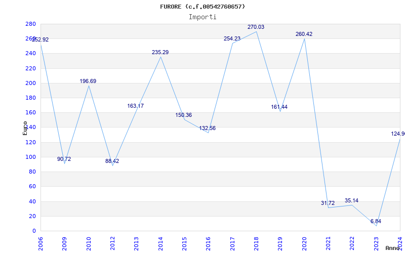The height and width of the screenshot is (253, 405).
Task: Click the 0 y-axis tick label
Action: [x=34, y=231]
